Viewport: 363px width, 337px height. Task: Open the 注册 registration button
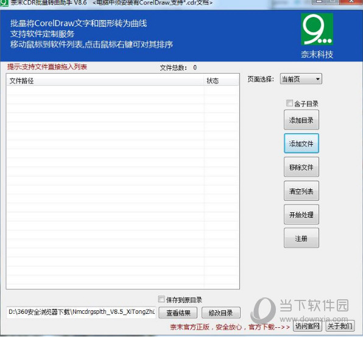(x=301, y=238)
